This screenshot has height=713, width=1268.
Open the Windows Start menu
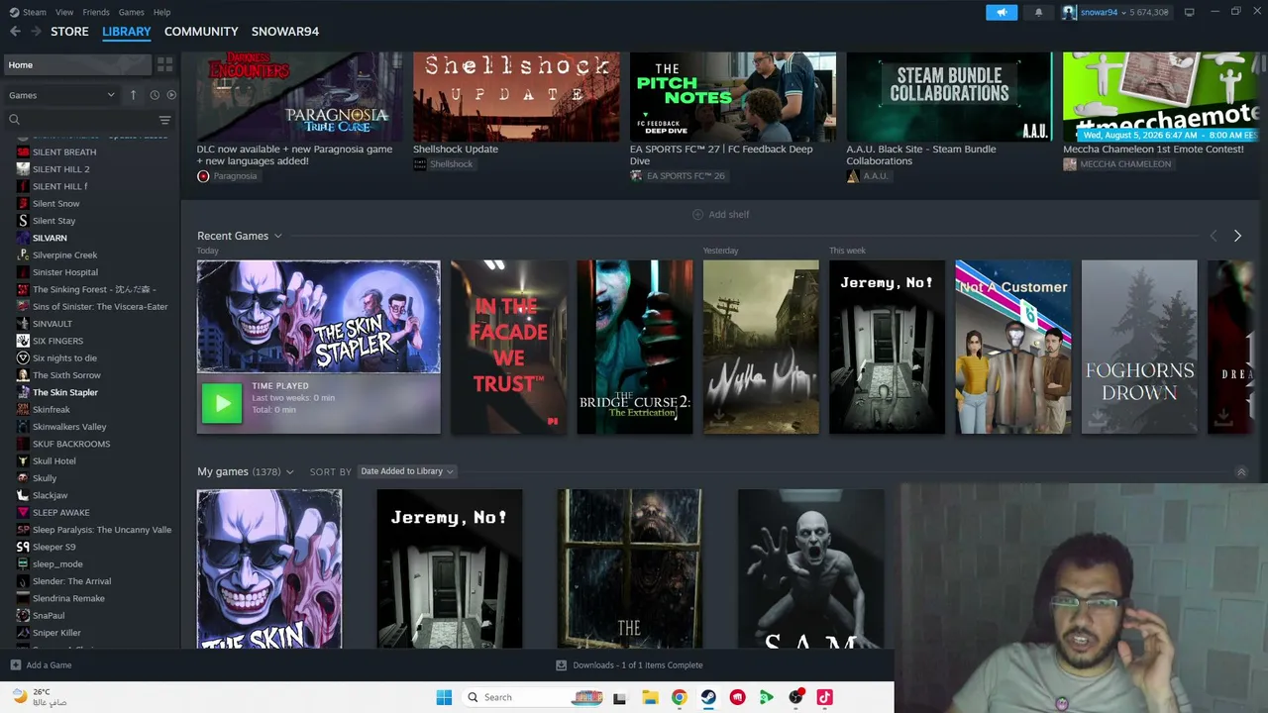click(444, 697)
